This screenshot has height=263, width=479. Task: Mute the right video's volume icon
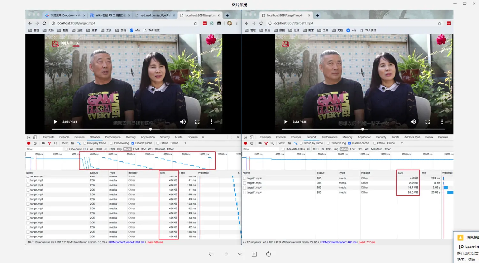pos(413,121)
